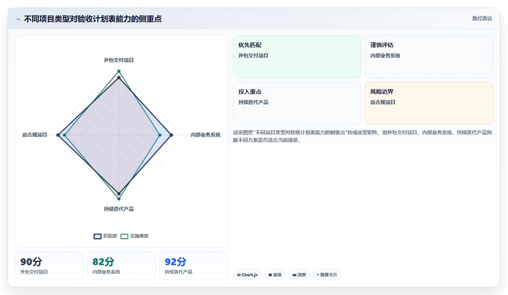Select the 表格 tag

click(x=275, y=275)
